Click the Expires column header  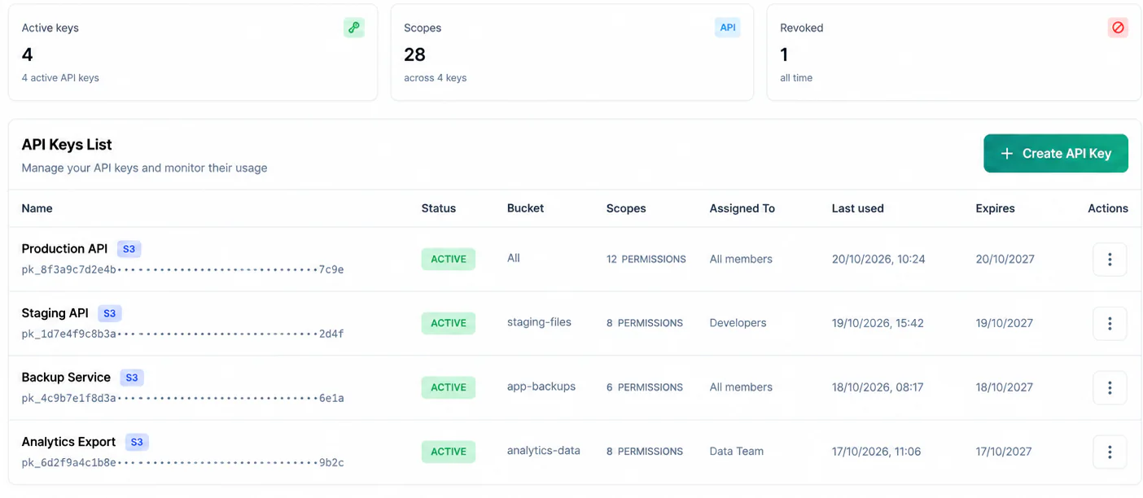tap(995, 208)
